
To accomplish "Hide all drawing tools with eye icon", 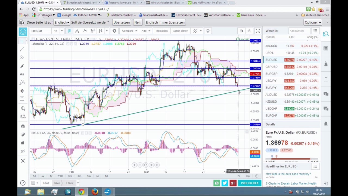I will (x=23, y=151).
